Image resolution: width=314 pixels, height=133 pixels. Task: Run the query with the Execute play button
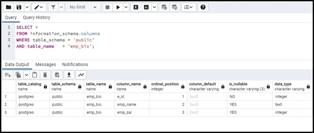[118, 7]
